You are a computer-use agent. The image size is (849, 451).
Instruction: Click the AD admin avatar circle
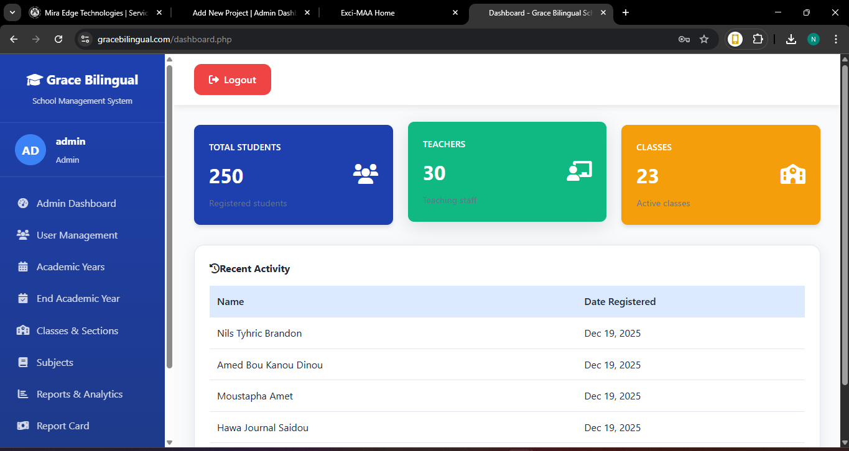click(30, 150)
